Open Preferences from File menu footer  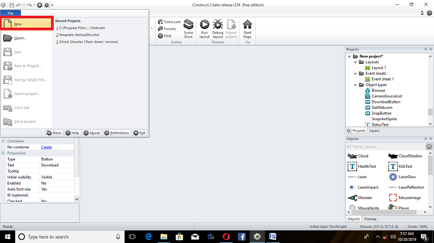pyautogui.click(x=117, y=133)
